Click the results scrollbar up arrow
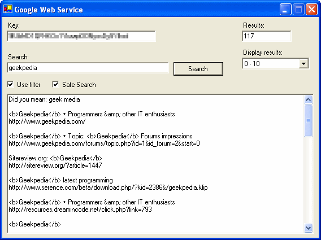Image resolution: width=321 pixels, height=240 pixels. pyautogui.click(x=309, y=99)
